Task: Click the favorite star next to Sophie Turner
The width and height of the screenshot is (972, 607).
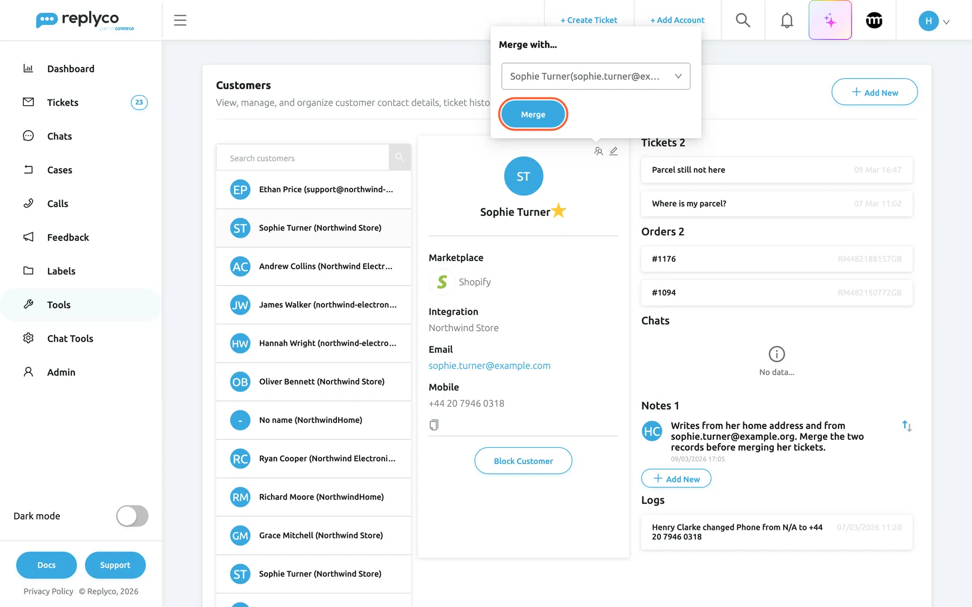Action: click(559, 210)
